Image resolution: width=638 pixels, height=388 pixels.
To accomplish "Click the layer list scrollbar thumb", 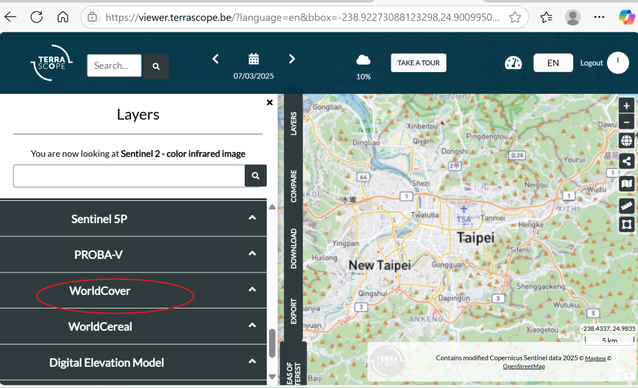I will tap(272, 343).
